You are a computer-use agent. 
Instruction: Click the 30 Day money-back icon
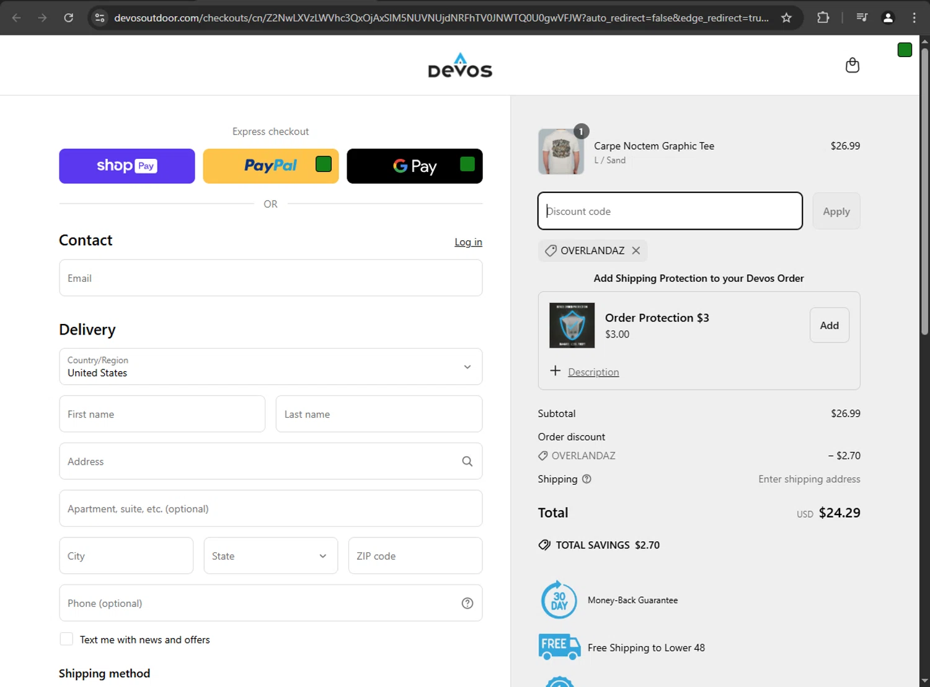pos(559,599)
